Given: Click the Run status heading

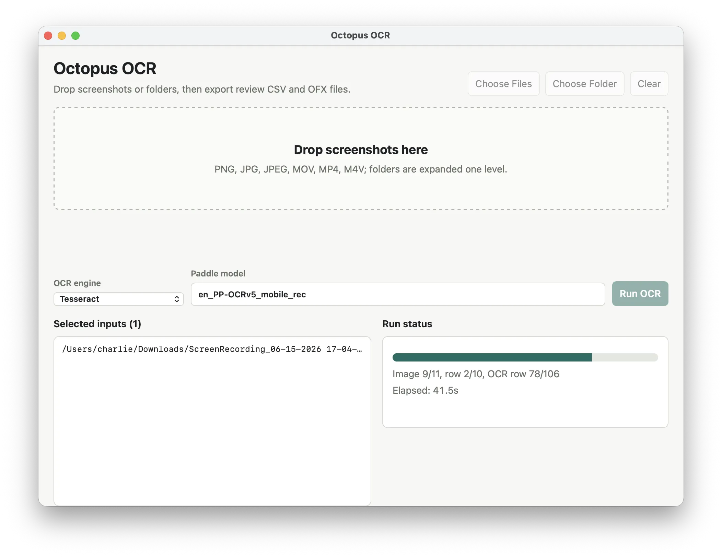Looking at the screenshot, I should [407, 324].
